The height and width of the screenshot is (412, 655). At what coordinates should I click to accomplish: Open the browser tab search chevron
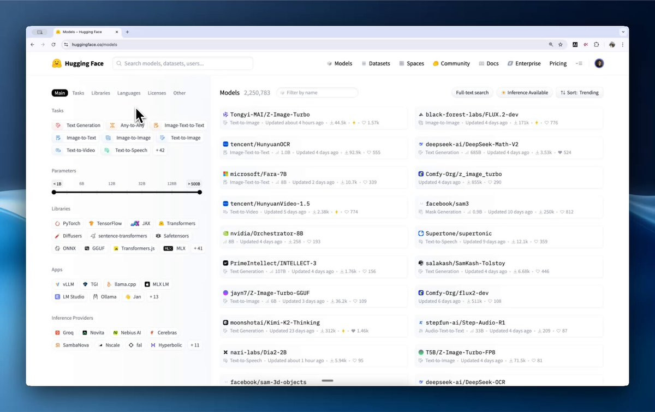(623, 32)
